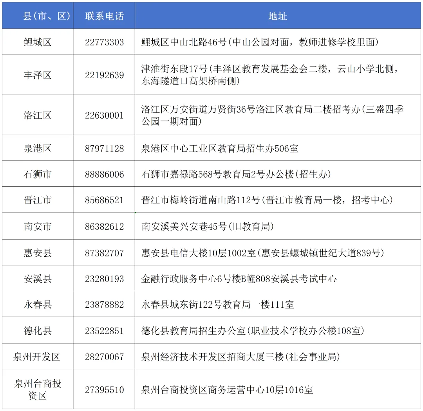423x411 pixels.
Task: Click the 泉州开发区 district name
Action: (x=37, y=357)
